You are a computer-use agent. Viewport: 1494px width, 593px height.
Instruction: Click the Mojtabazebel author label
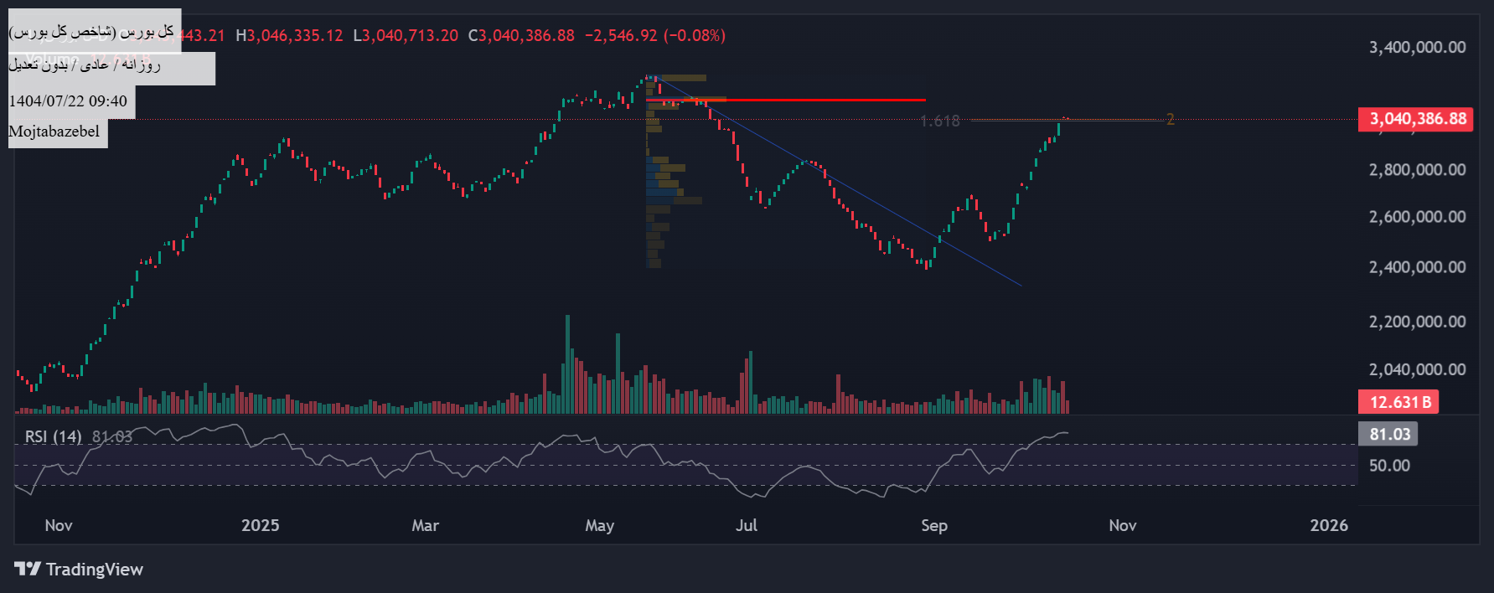coord(54,131)
